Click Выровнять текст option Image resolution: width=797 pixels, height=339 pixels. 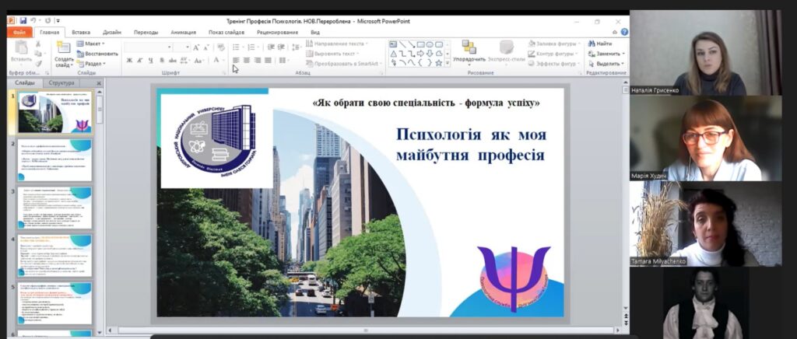point(332,54)
